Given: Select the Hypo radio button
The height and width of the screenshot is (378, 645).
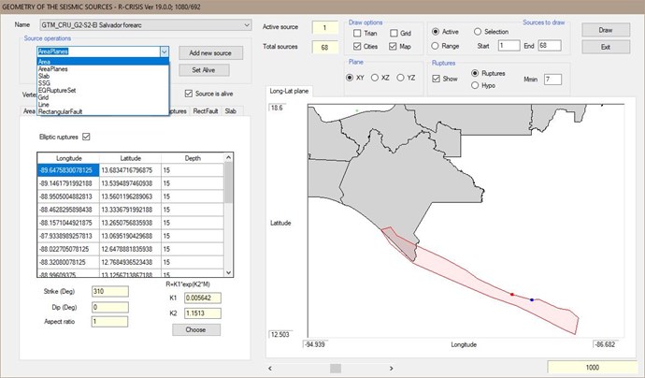Looking at the screenshot, I should (x=475, y=85).
